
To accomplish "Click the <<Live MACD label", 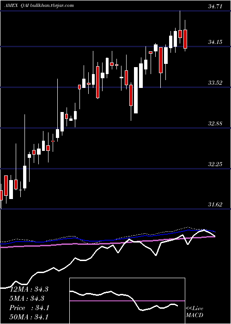I will coord(195,312).
